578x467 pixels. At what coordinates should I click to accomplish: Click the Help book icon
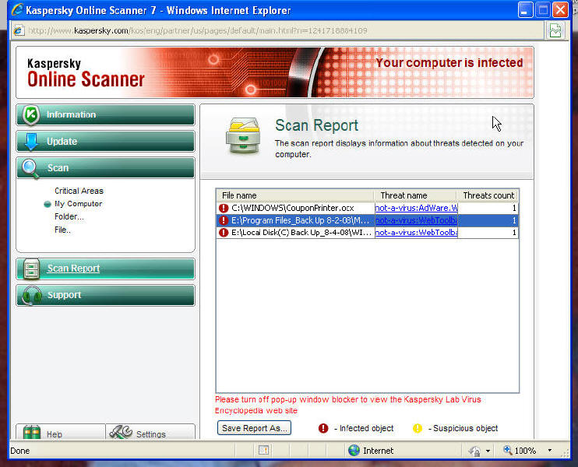[x=32, y=433]
